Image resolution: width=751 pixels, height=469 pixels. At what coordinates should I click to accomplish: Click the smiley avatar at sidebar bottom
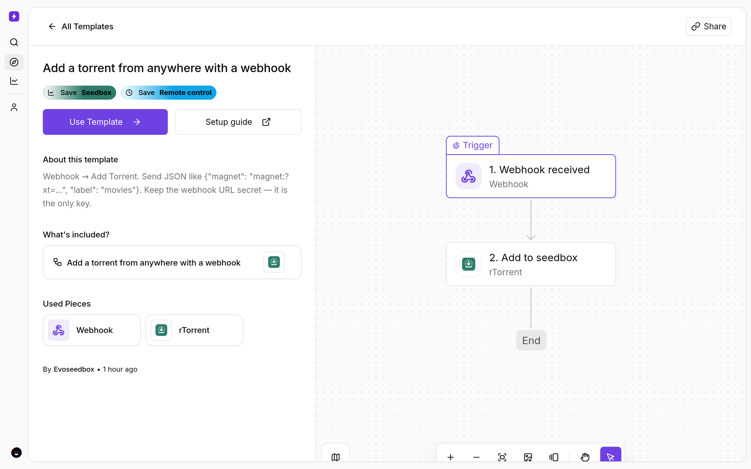(x=16, y=453)
